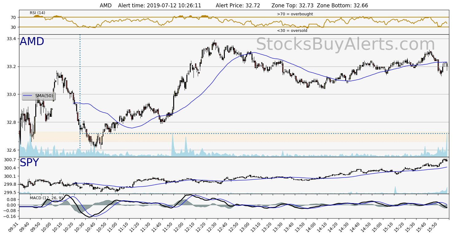Click the SPY axis label "299.5"
453x236 pixels.
[x=10, y=192]
